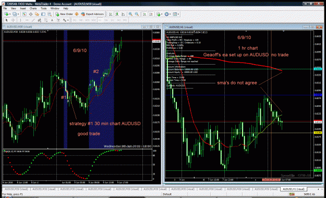
Task: Click the 5499/1 kb connection status
Action: click(x=309, y=194)
